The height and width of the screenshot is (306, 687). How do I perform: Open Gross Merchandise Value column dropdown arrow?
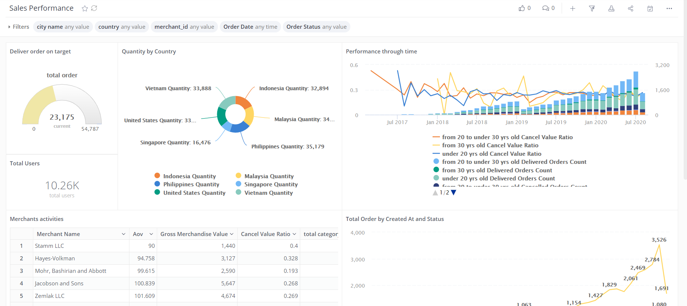pos(232,234)
